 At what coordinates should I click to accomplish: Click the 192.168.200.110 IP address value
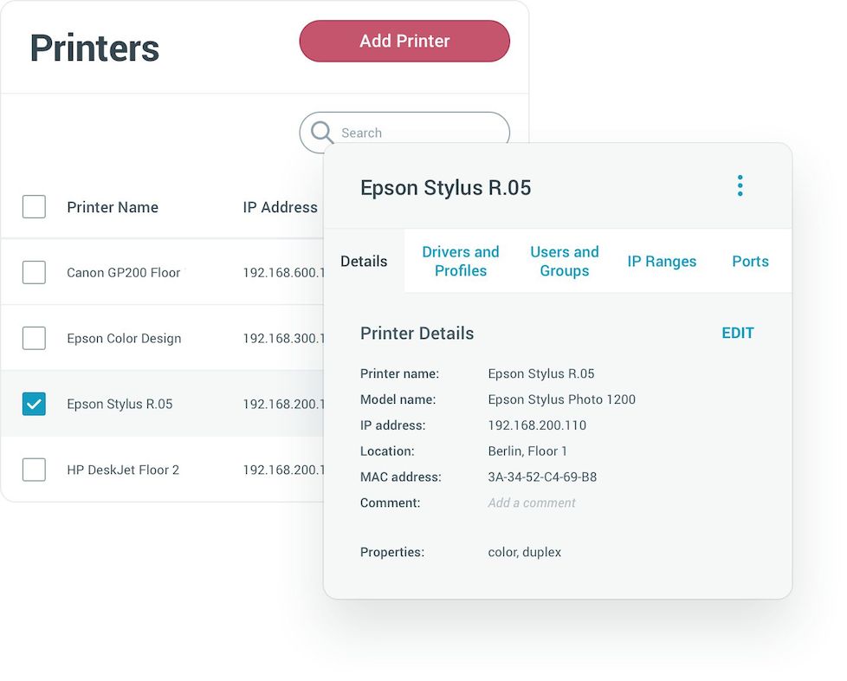pyautogui.click(x=537, y=425)
